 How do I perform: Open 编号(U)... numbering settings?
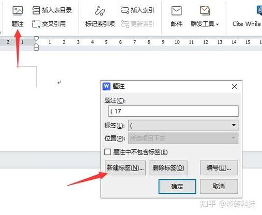pos(219,168)
